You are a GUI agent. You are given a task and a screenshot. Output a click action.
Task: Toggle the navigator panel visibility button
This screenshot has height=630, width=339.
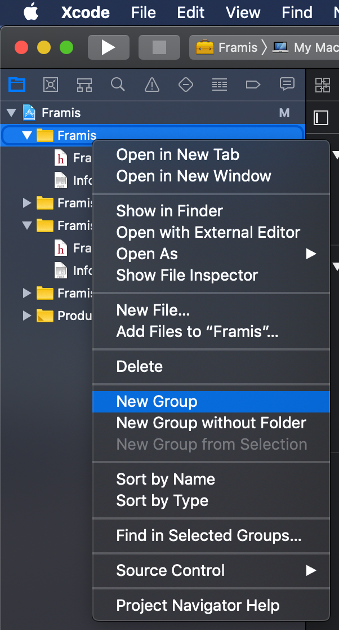(x=321, y=118)
